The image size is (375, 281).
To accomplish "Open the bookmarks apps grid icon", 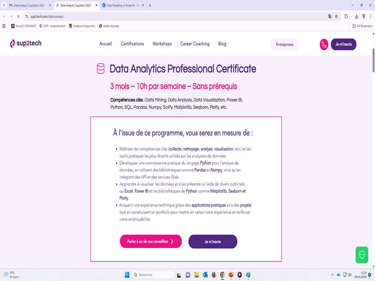I will pyautogui.click(x=4, y=26).
